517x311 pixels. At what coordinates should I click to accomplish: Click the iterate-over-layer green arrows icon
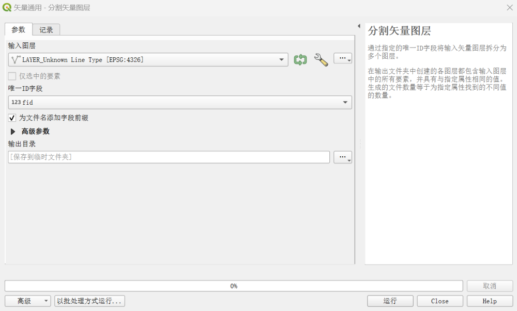click(x=300, y=60)
